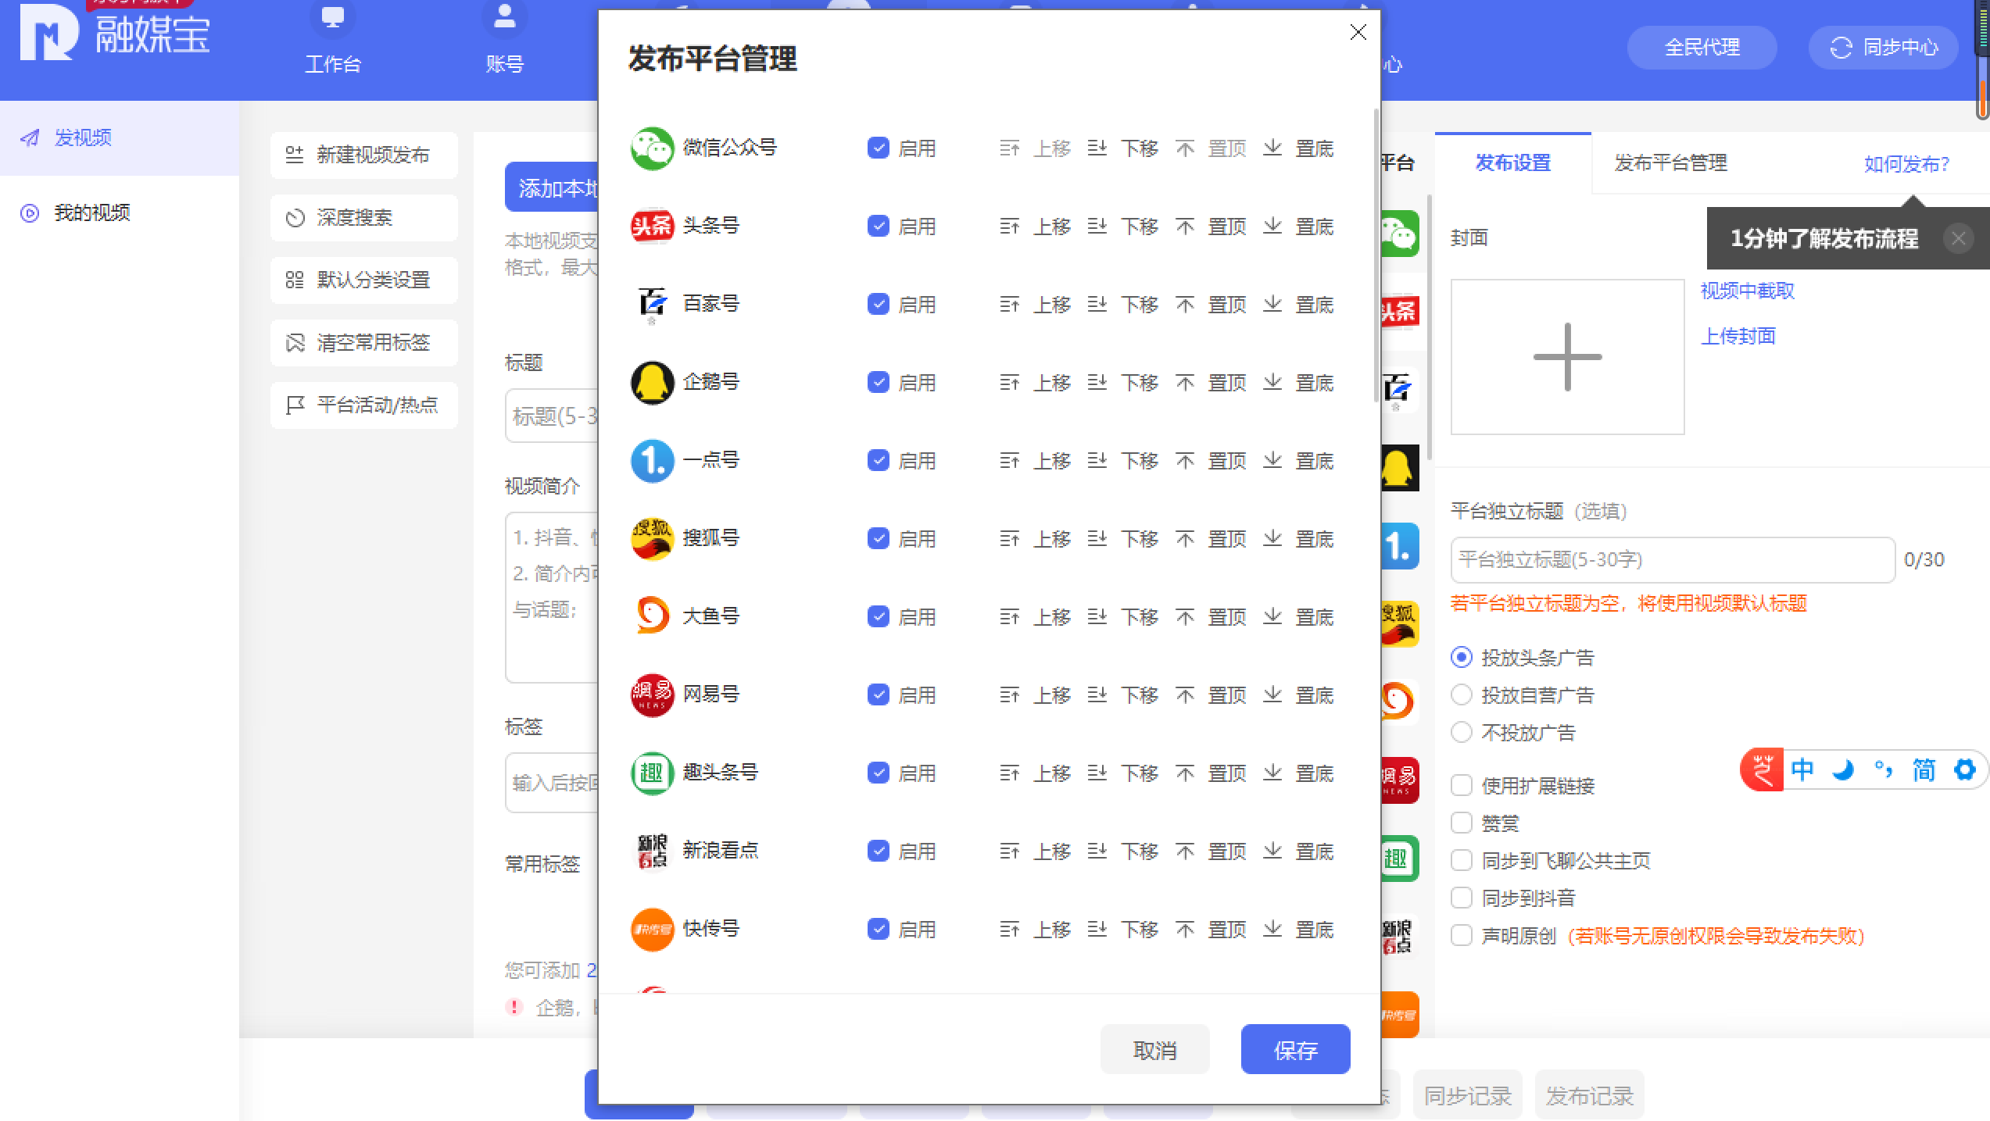Check 同步到抖音 option
The image size is (1990, 1121).
(x=1461, y=898)
